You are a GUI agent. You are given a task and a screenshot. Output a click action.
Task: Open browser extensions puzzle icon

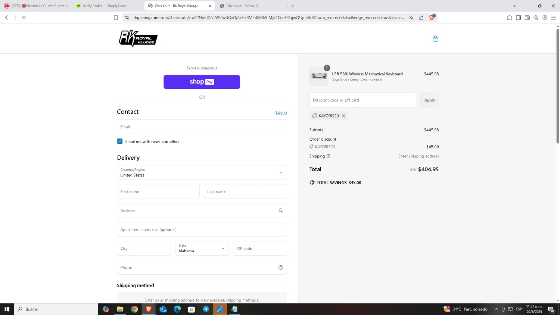510,18
